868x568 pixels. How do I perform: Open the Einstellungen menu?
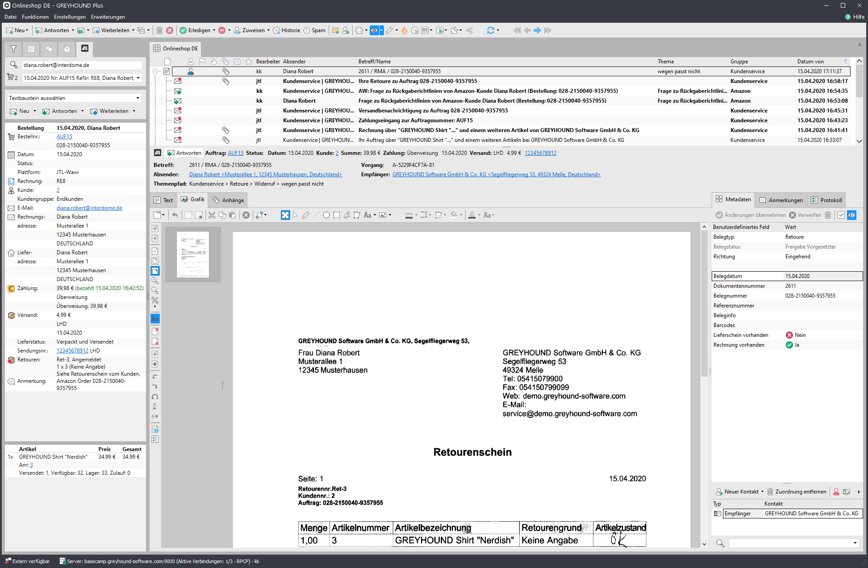pyautogui.click(x=70, y=17)
